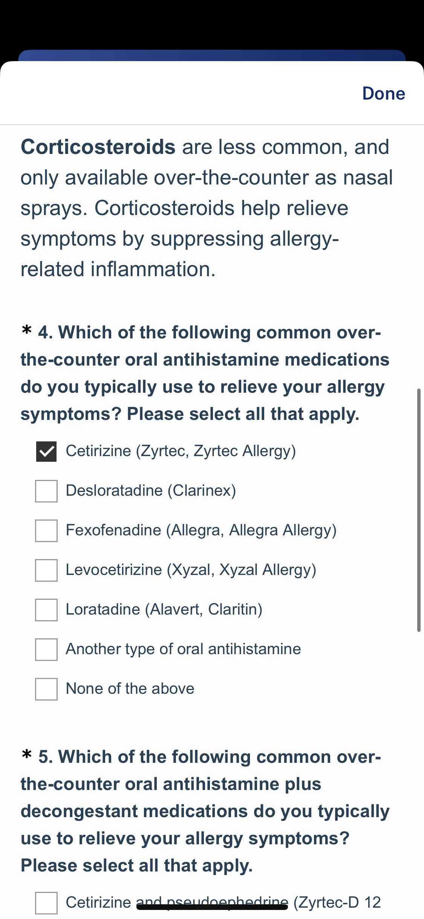Uncheck the Cetirizine (Zyrtec) checkbox
Viewport: 424px width, 919px height.
coord(46,451)
